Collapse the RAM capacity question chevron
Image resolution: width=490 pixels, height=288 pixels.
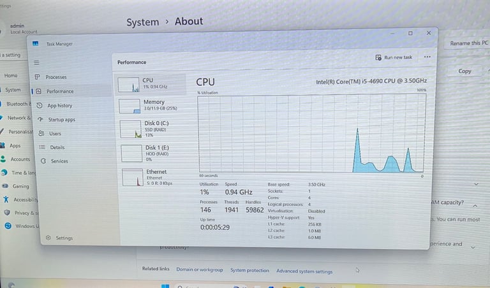point(475,206)
